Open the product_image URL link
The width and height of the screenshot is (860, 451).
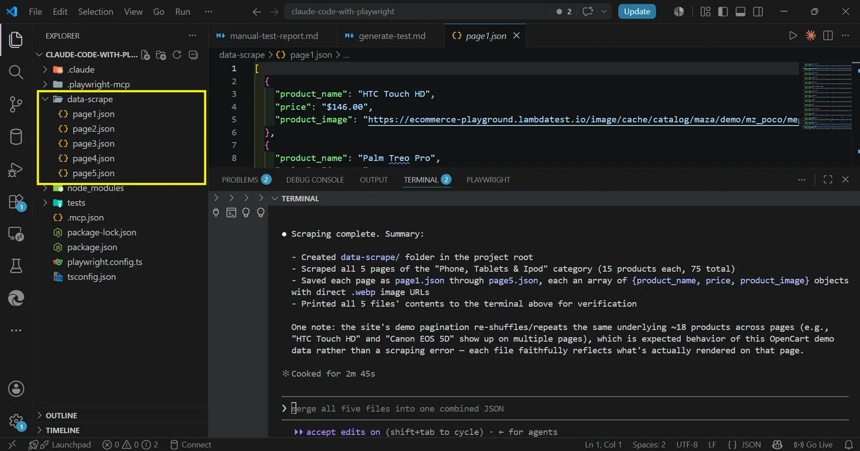[x=583, y=119]
